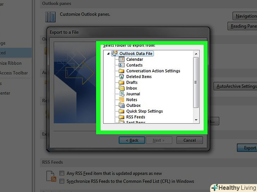Screen dimensions: 257x192
Task: Select the Drafts folder label
Action: [x=132, y=82]
